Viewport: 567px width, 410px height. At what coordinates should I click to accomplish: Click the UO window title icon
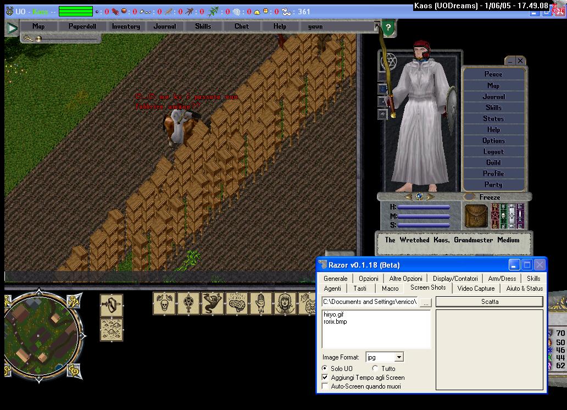pos(10,11)
